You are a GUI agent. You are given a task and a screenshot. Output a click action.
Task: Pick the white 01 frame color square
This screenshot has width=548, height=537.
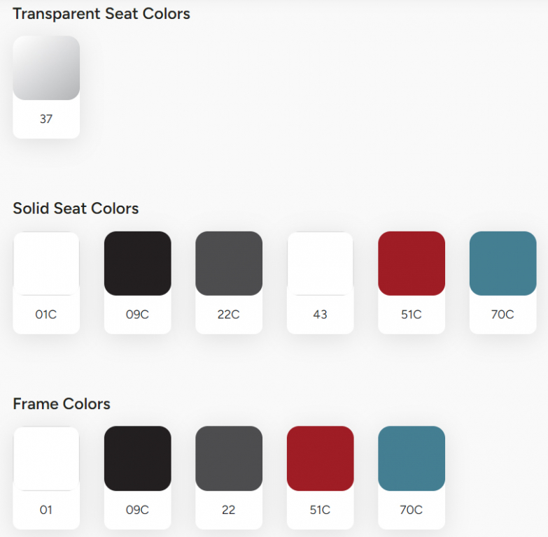[x=46, y=458]
